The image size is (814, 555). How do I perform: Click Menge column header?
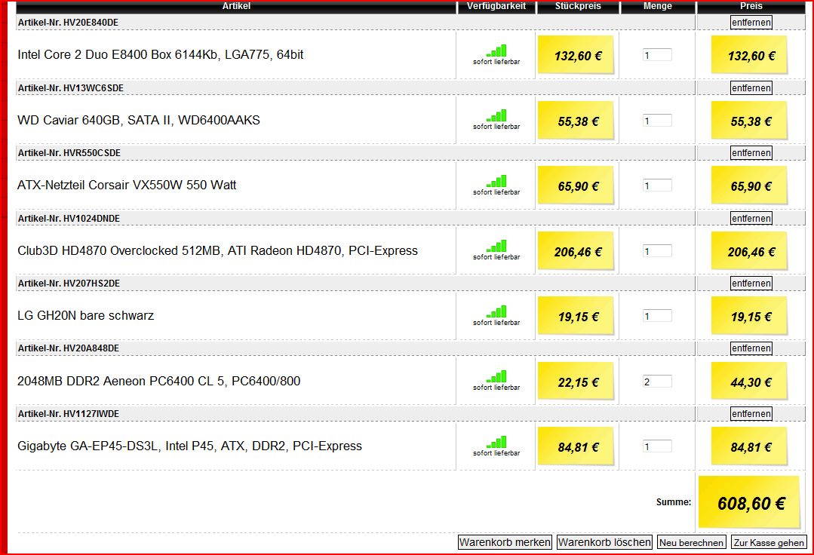click(657, 6)
